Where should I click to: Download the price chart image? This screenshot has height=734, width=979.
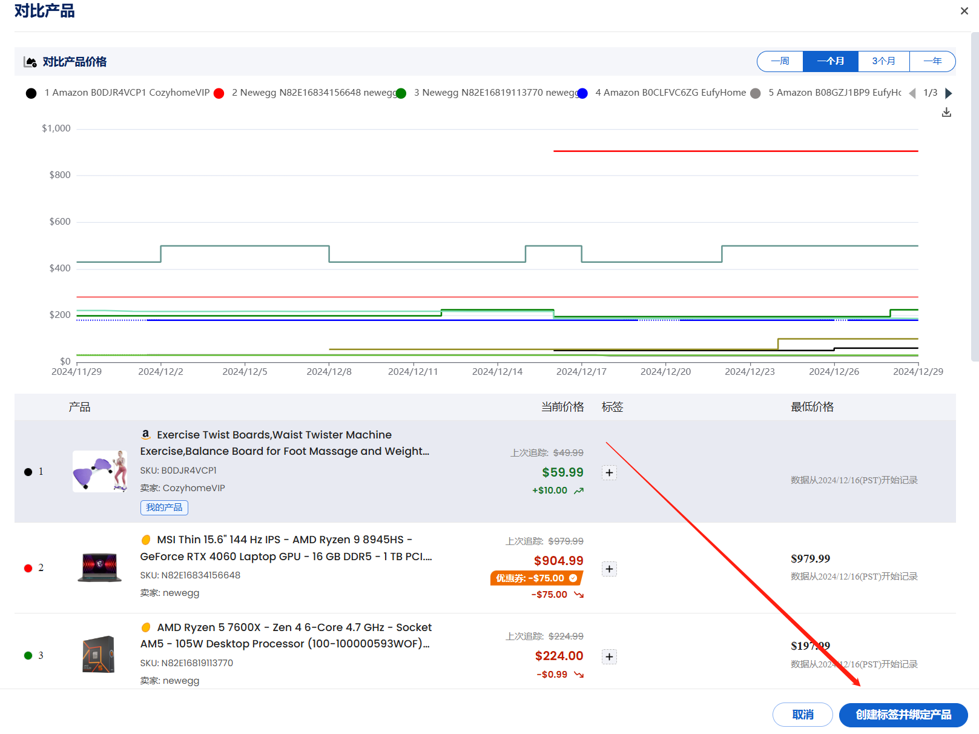[946, 112]
